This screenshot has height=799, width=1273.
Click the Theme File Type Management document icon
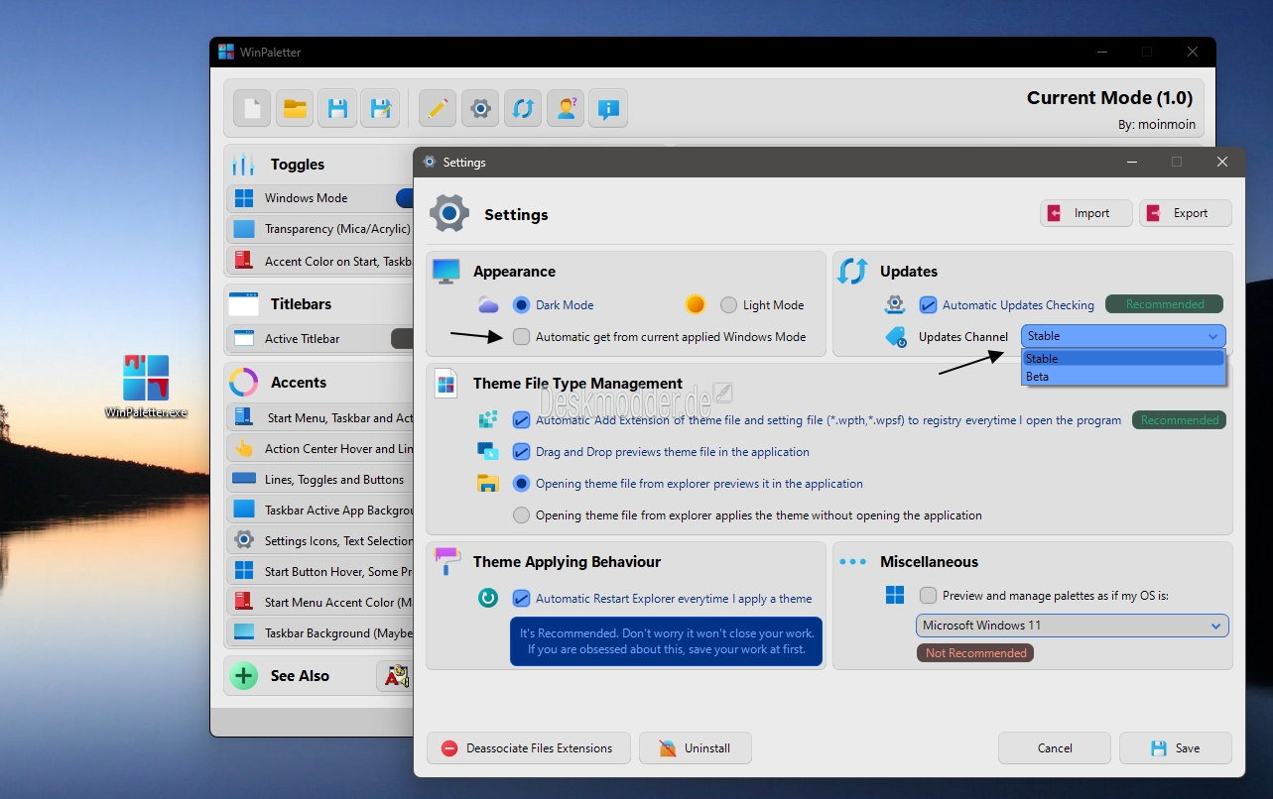[x=446, y=384]
